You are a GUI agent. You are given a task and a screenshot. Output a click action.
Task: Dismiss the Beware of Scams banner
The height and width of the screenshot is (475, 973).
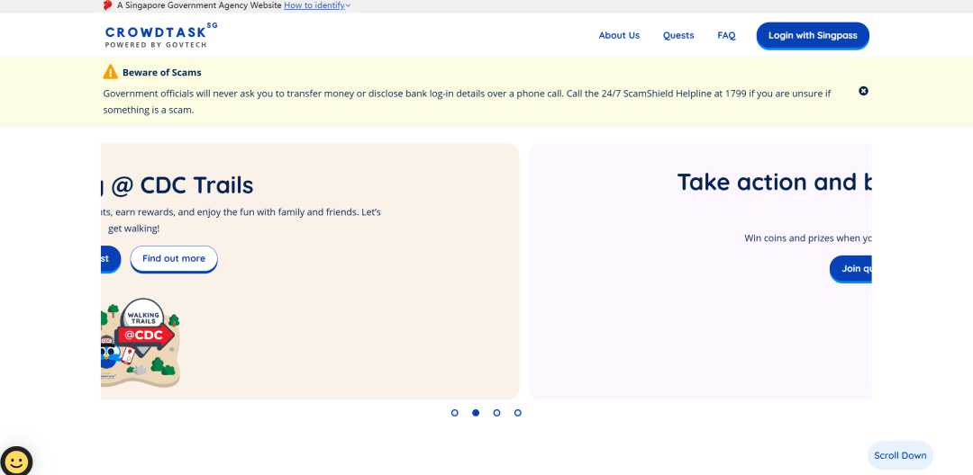coord(863,91)
